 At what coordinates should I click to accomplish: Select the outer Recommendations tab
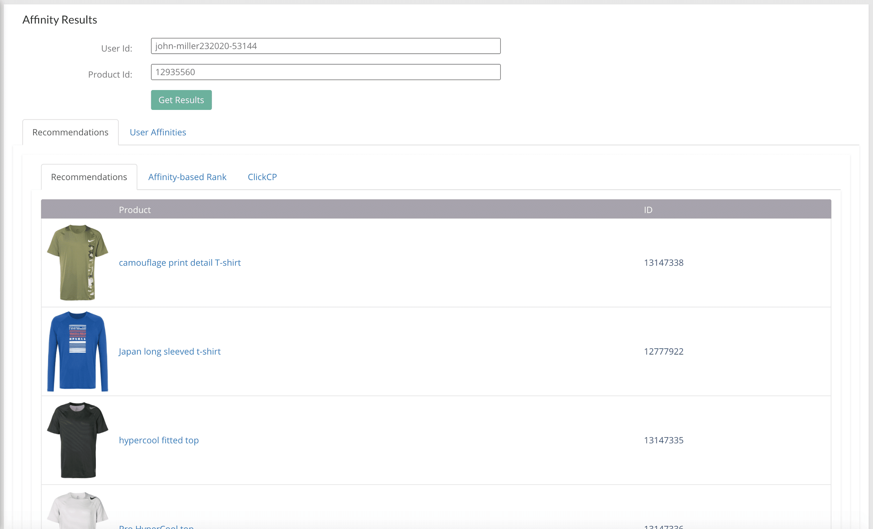(x=71, y=132)
